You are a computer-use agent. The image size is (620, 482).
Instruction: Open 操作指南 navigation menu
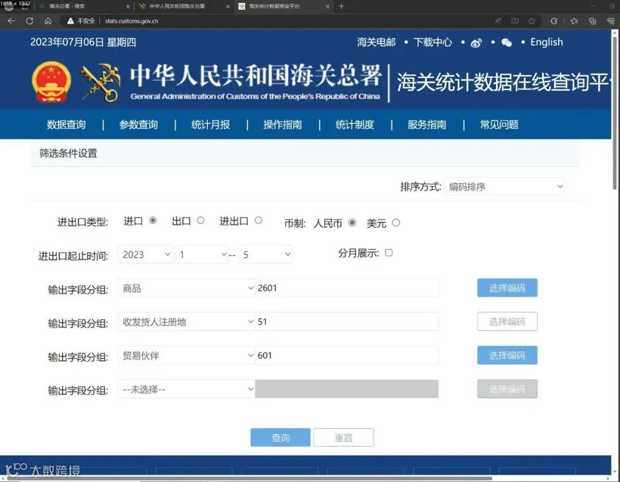282,125
